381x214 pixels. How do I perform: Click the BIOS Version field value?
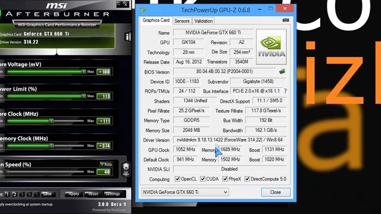[x=224, y=71]
